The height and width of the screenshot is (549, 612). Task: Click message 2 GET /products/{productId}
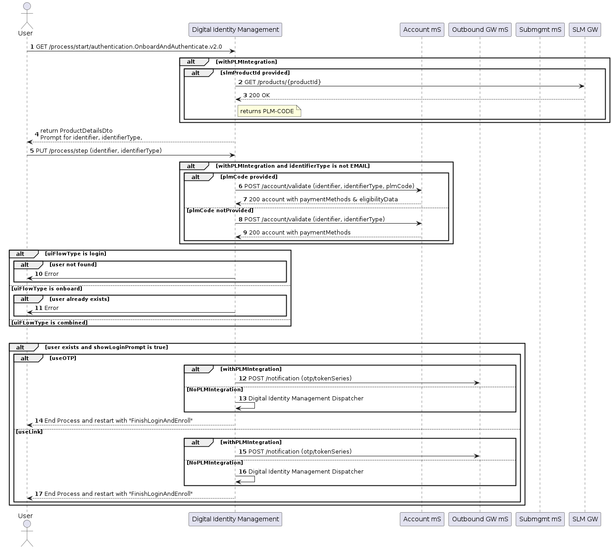tap(279, 82)
